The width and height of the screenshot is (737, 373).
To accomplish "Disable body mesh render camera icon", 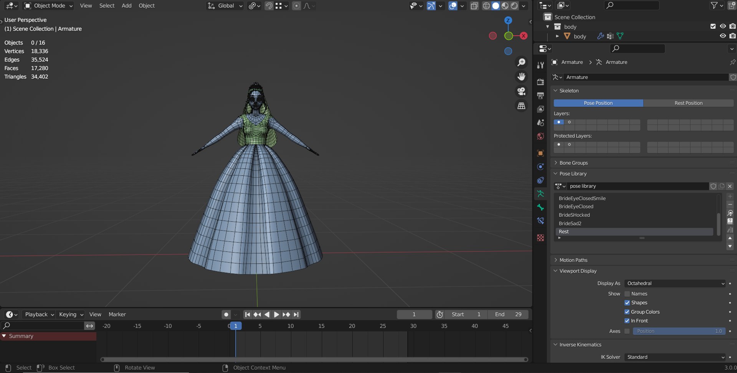I will 732,36.
